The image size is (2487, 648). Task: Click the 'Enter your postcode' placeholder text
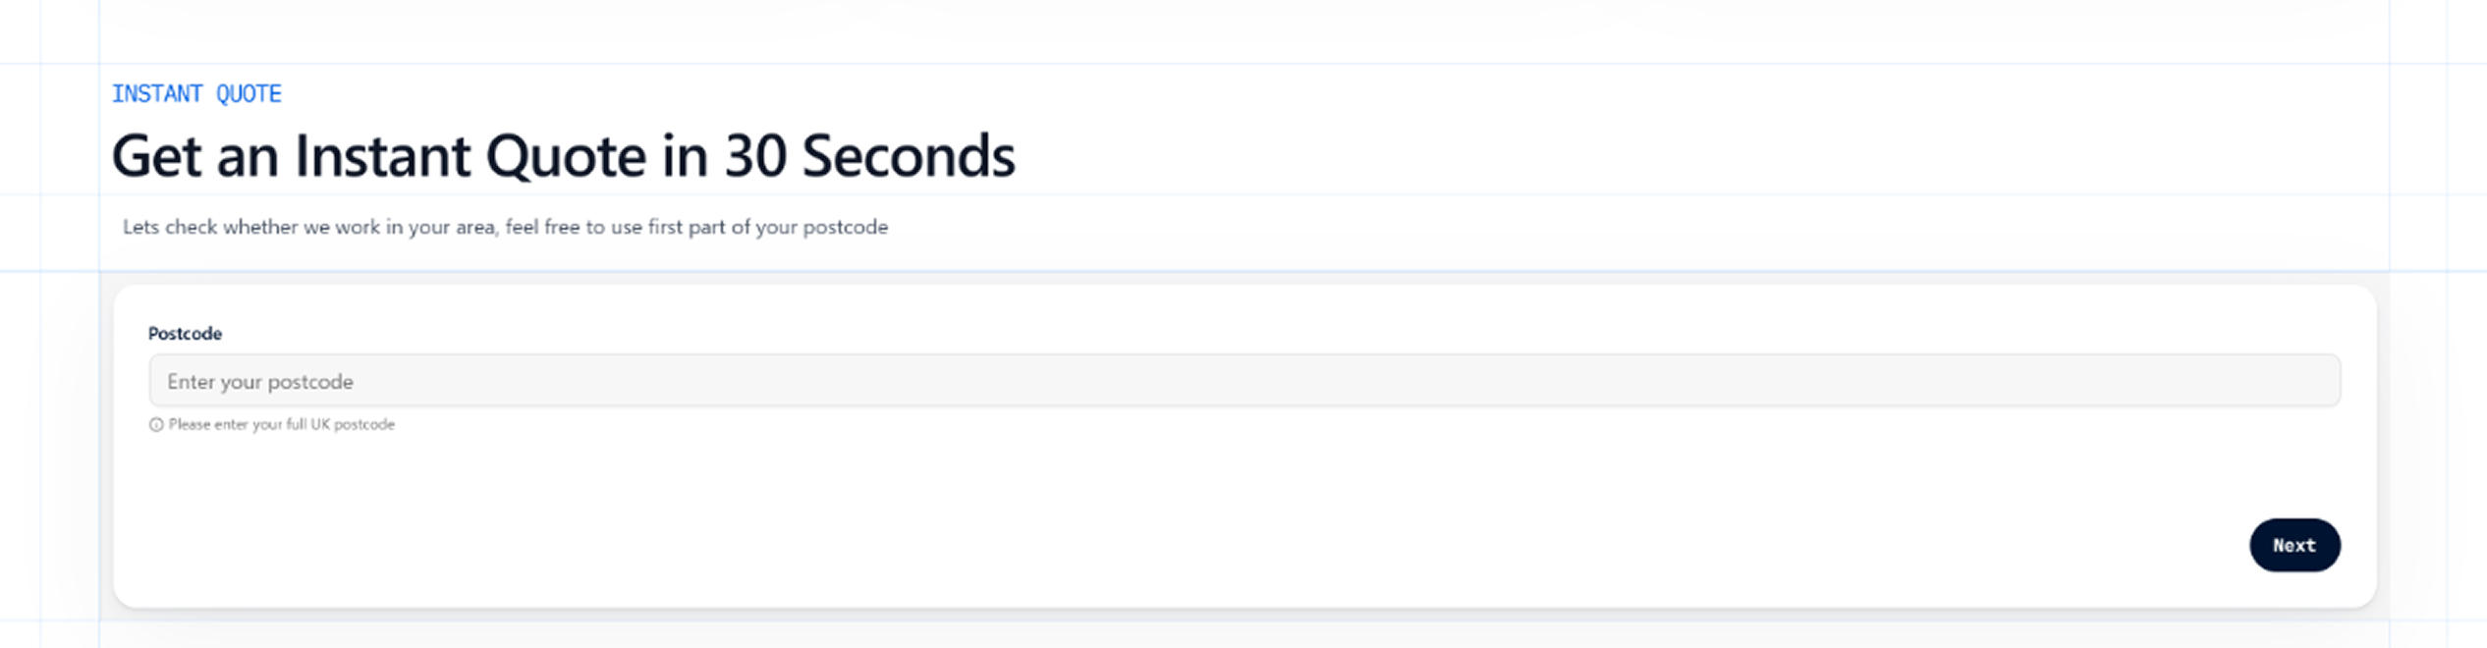tap(260, 382)
